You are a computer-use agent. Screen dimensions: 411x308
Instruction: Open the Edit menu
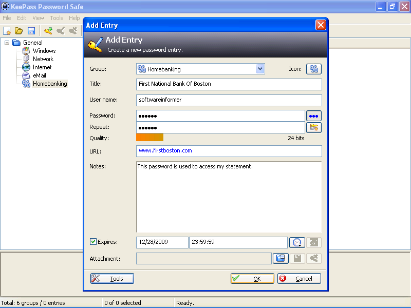22,18
